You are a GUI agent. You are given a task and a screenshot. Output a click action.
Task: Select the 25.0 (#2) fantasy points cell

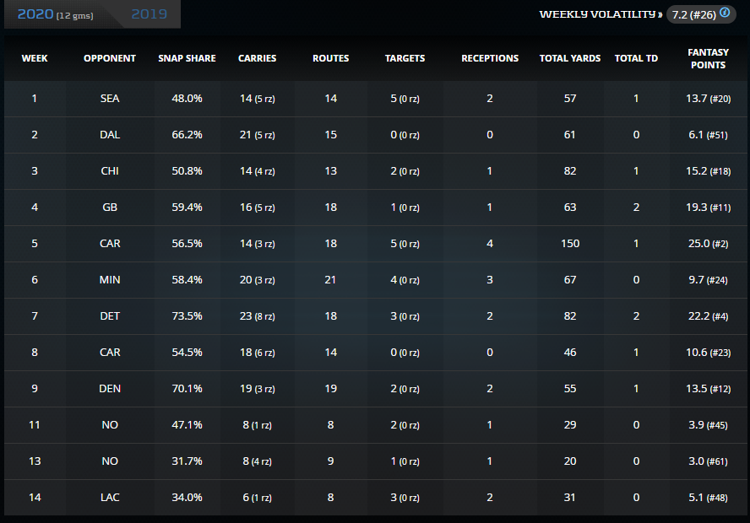pyautogui.click(x=708, y=244)
